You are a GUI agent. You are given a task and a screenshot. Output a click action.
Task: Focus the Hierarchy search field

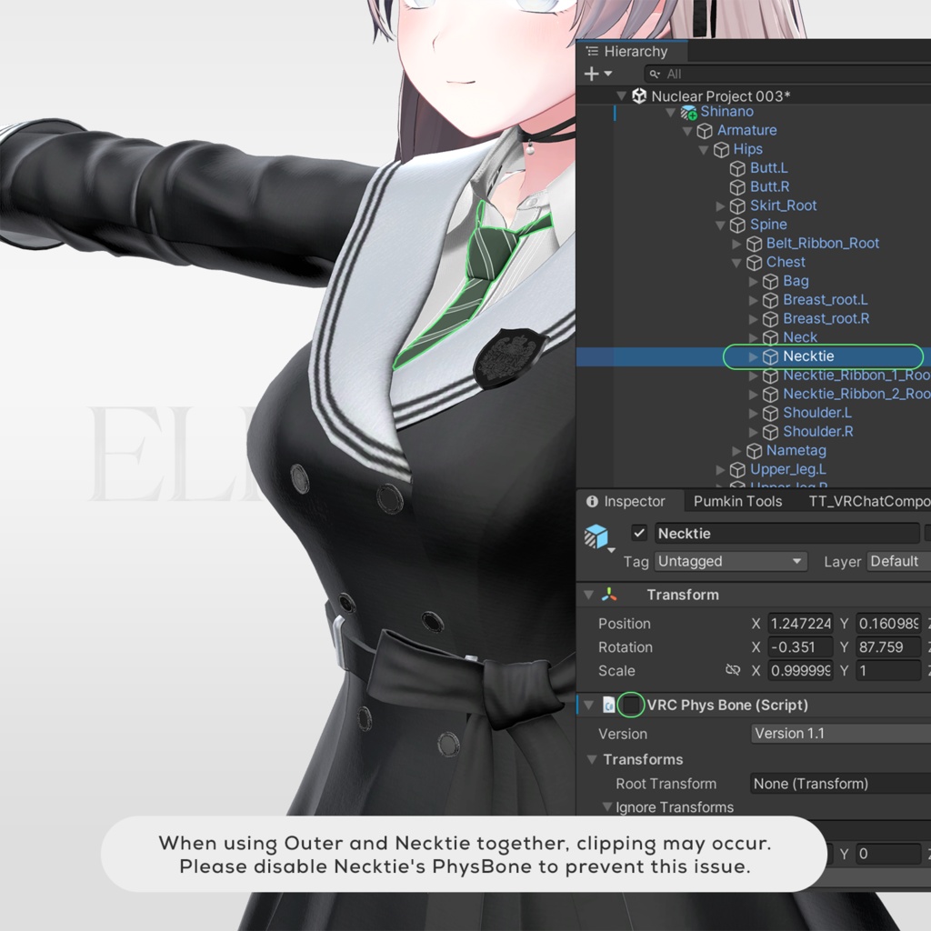787,75
